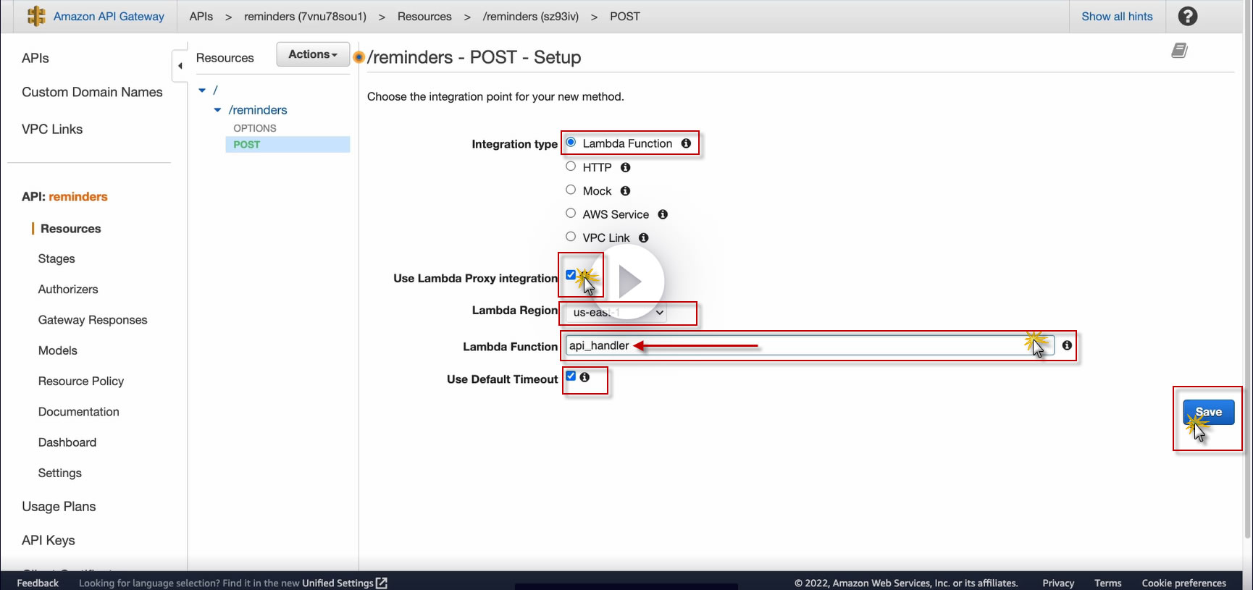Open the Unified Settings external link icon
1253x590 pixels.
click(382, 583)
